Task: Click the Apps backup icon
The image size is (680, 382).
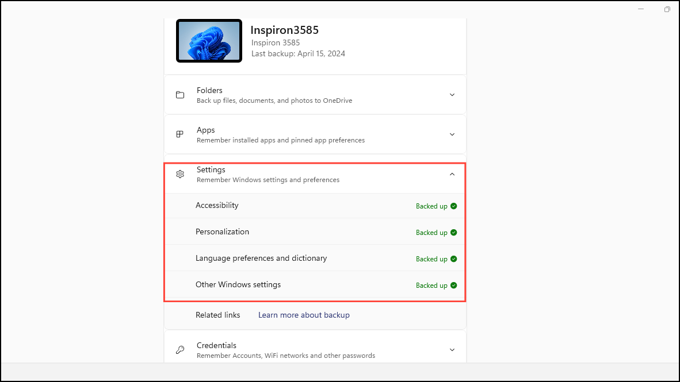Action: (x=180, y=134)
